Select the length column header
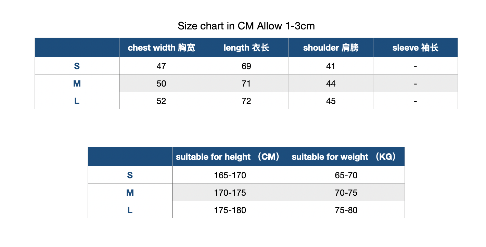 click(246, 48)
